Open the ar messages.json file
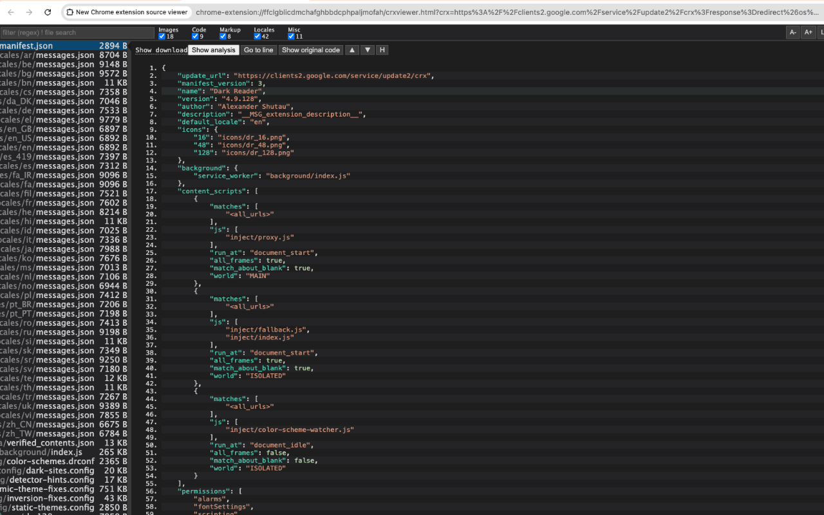This screenshot has width=824, height=515. pyautogui.click(x=64, y=55)
